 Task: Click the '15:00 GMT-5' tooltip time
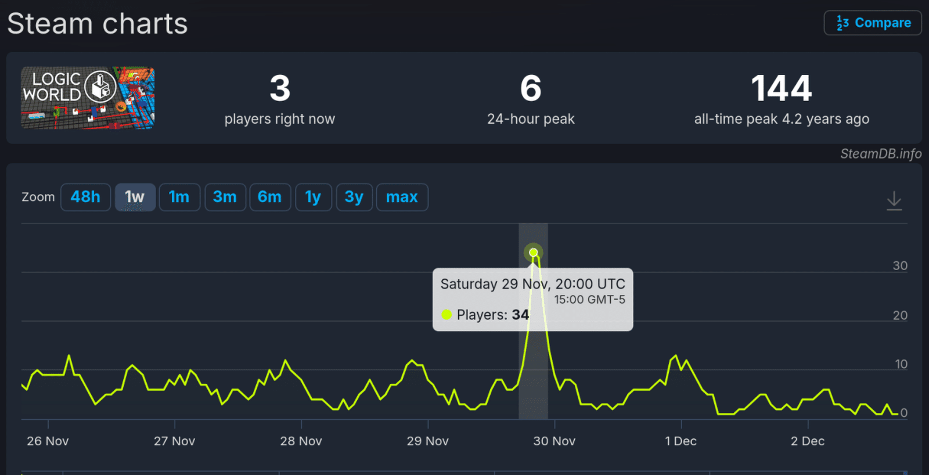coord(589,300)
